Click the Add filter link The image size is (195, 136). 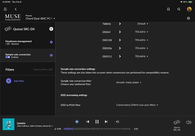[x=19, y=81]
